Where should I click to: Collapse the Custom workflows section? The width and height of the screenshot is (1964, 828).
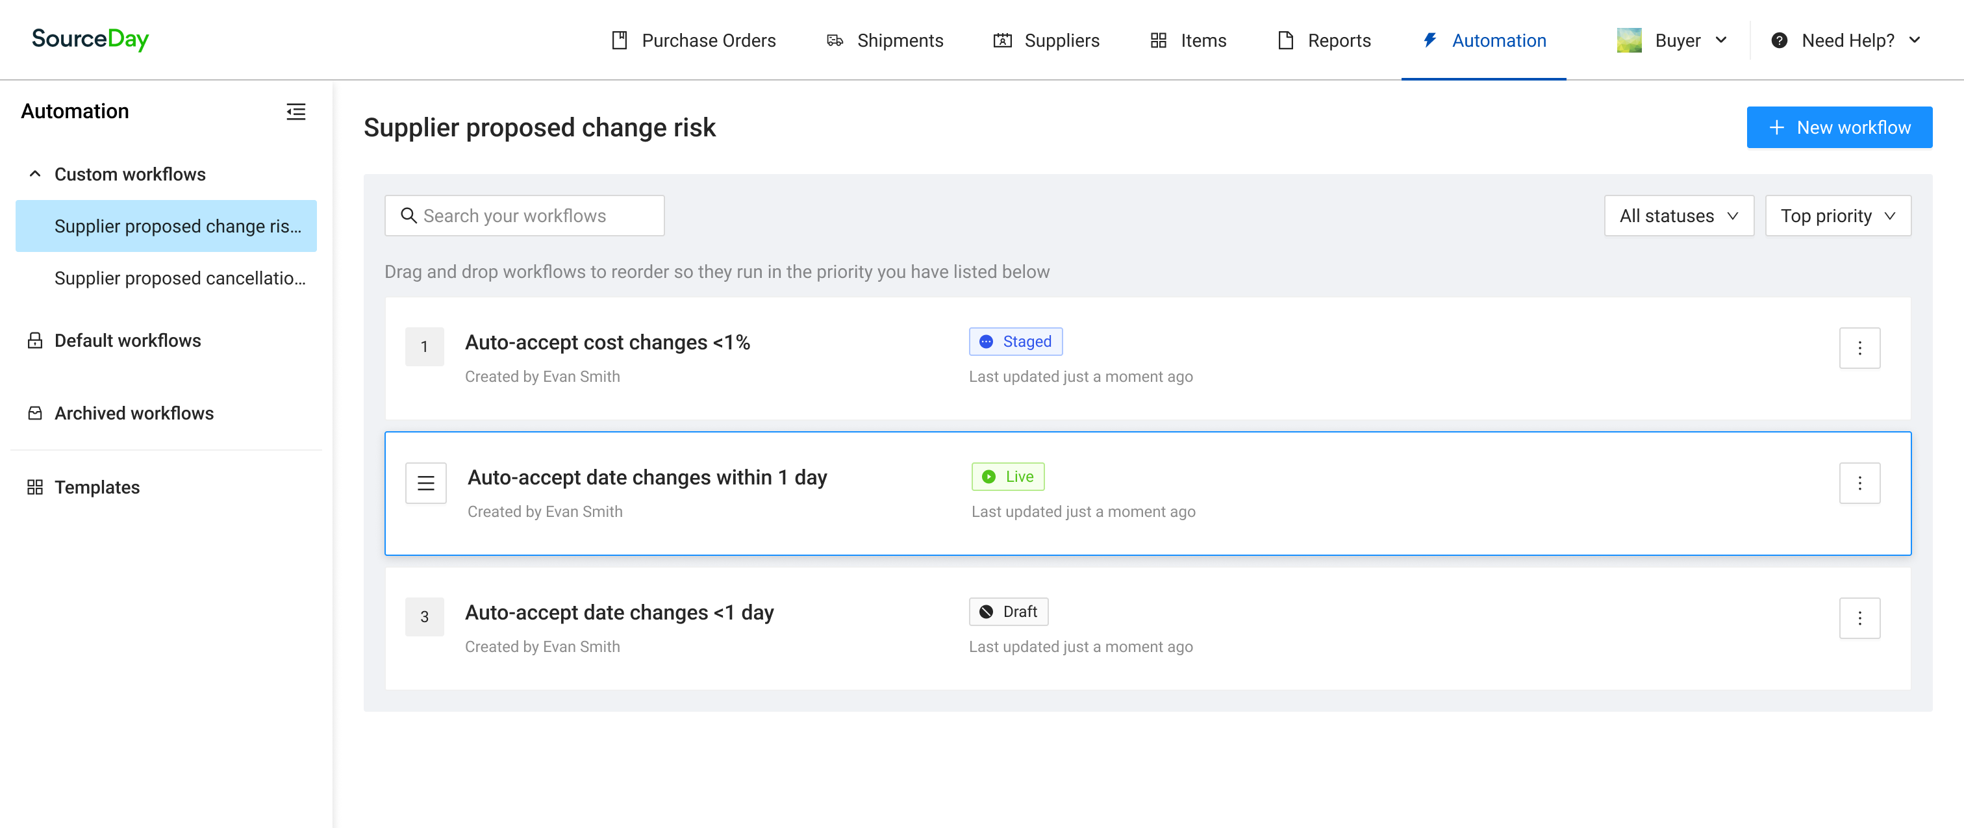click(x=35, y=174)
